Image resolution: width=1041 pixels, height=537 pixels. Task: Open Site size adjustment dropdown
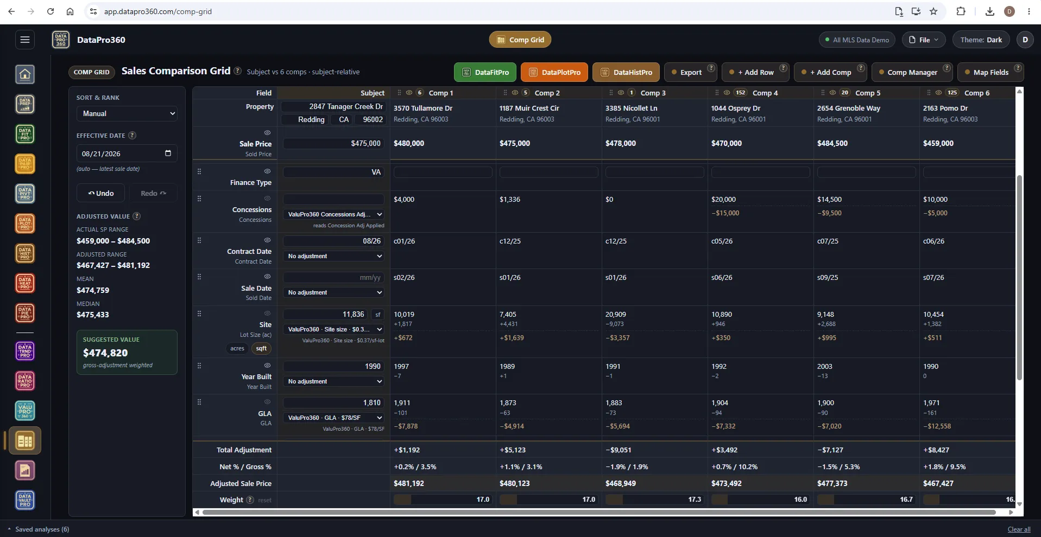point(334,329)
